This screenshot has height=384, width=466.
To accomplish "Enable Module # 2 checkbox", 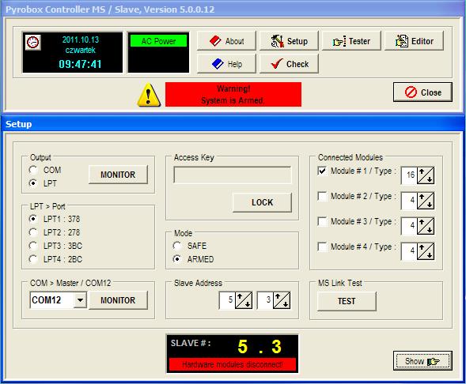I will tap(322, 196).
